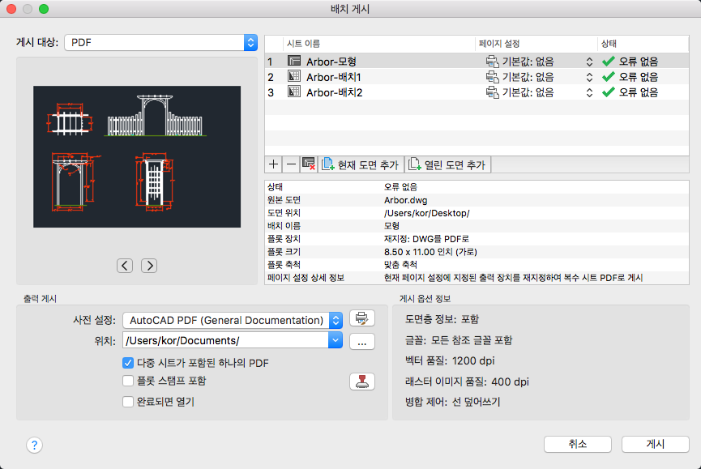Click the 도면층 정보: 포함 text
Screen dimensions: 701x469
point(442,319)
